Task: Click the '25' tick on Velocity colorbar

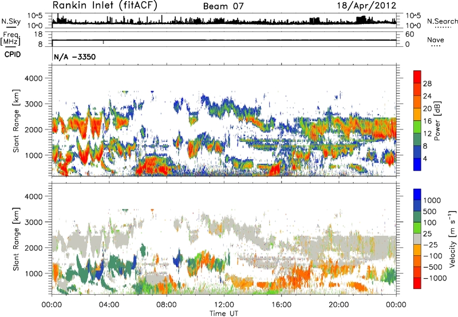Action: pos(427,233)
